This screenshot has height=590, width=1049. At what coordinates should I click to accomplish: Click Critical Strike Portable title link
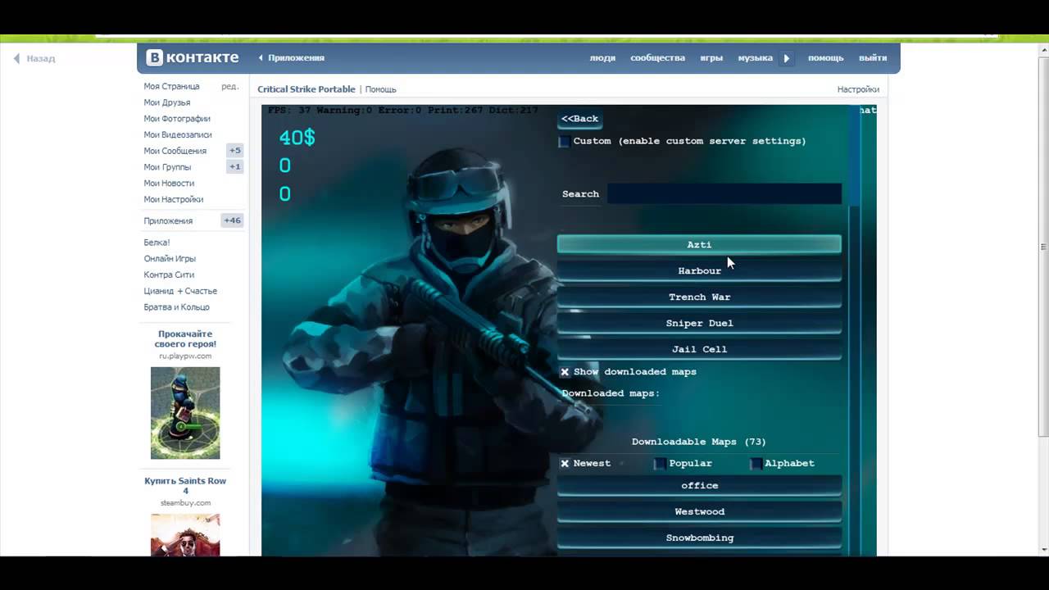(x=307, y=89)
